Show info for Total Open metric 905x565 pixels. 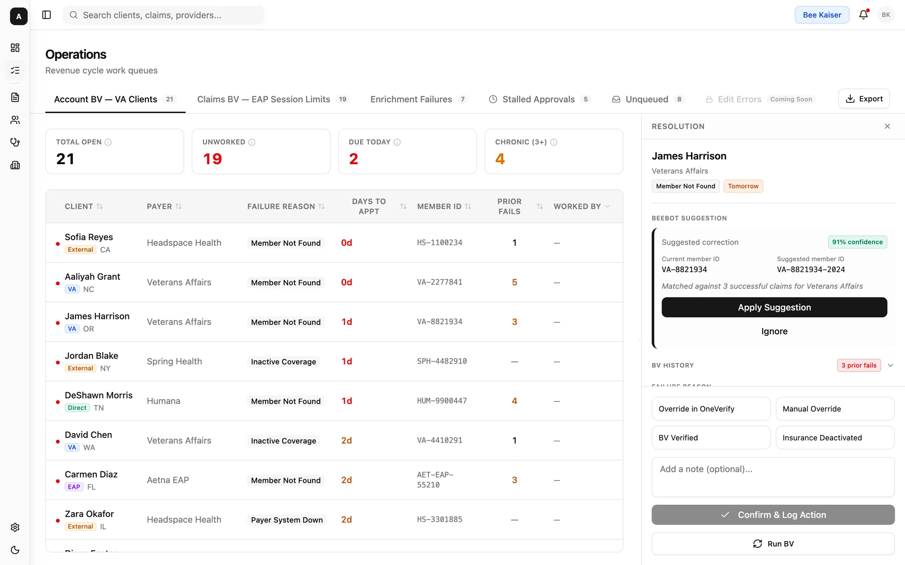pos(108,142)
